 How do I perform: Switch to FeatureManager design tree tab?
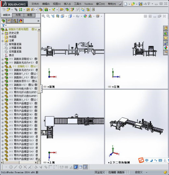coord(4,21)
